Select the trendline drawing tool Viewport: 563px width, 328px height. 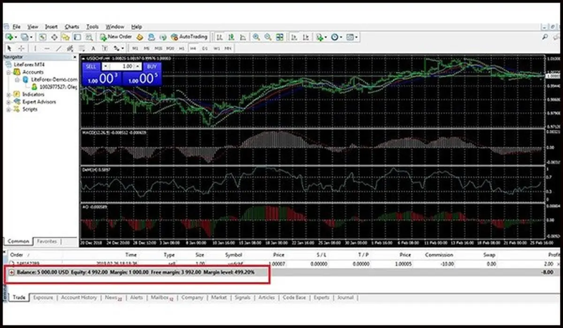(x=59, y=48)
